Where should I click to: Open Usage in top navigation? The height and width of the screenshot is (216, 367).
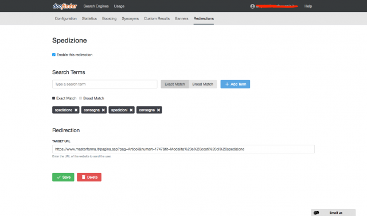[119, 6]
